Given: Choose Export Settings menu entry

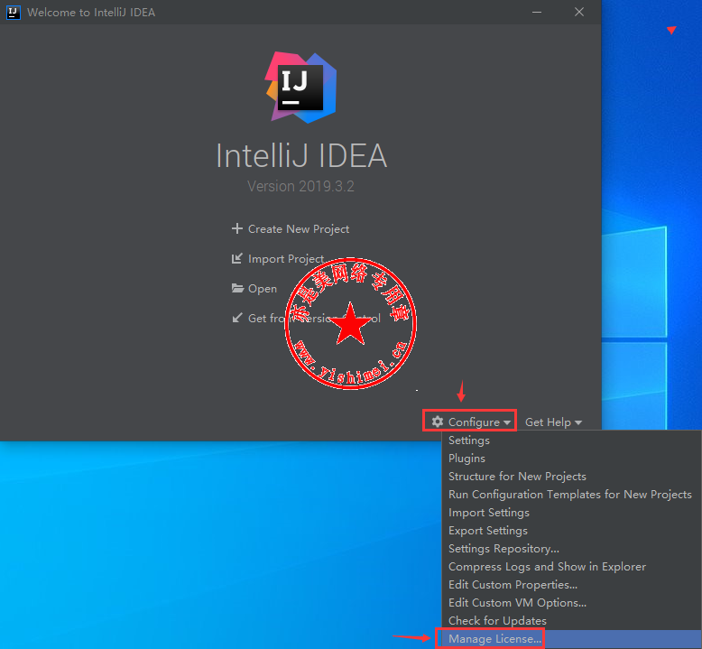Looking at the screenshot, I should pos(572,531).
